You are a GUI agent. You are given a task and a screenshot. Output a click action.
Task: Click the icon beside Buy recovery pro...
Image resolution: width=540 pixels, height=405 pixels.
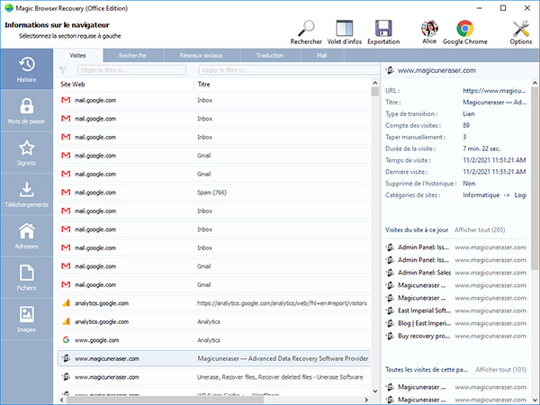(x=390, y=336)
